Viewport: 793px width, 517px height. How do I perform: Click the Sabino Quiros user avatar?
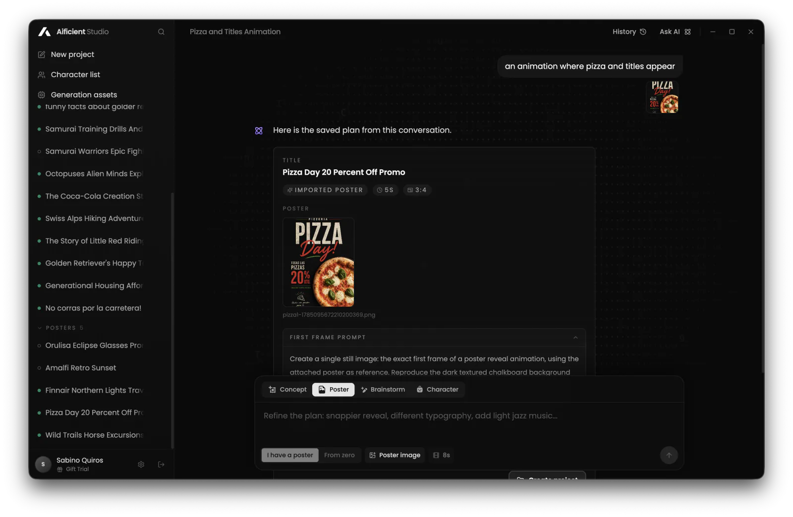click(x=43, y=465)
